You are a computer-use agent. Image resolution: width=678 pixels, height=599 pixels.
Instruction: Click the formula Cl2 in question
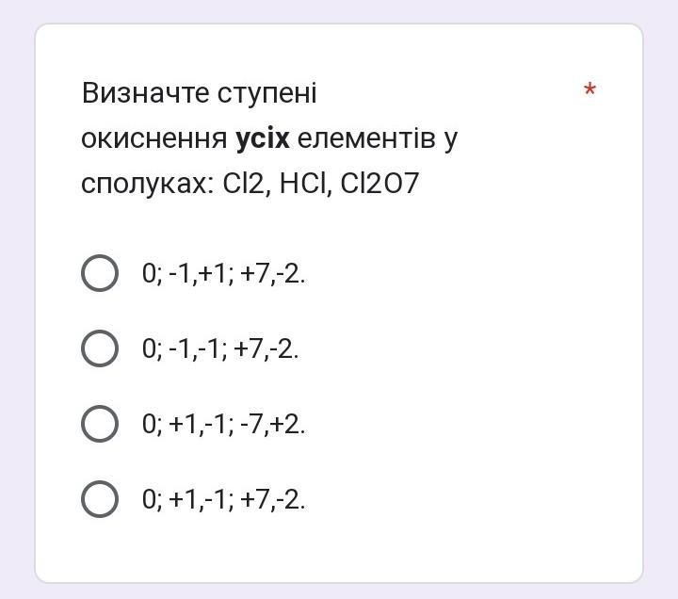click(x=243, y=184)
